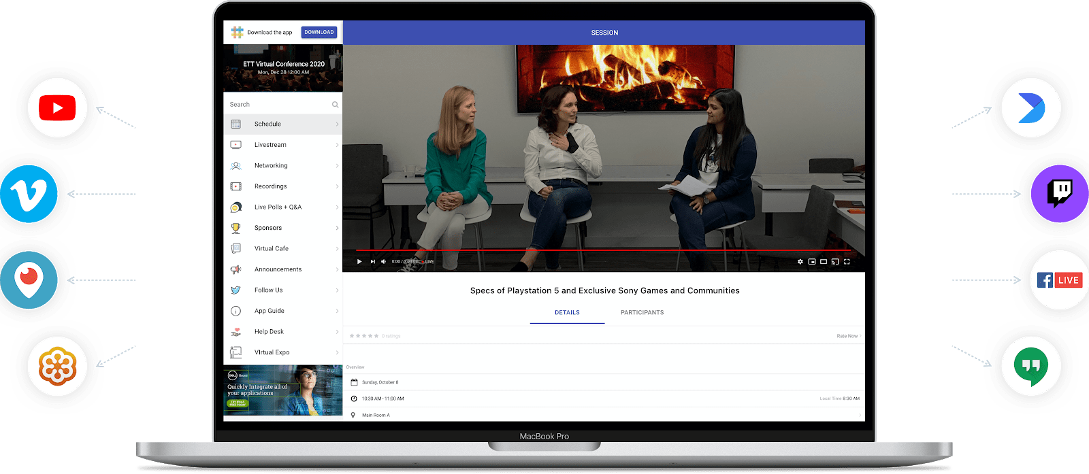
Task: Expand the Virtual Cafe row chevron
Action: pos(337,249)
